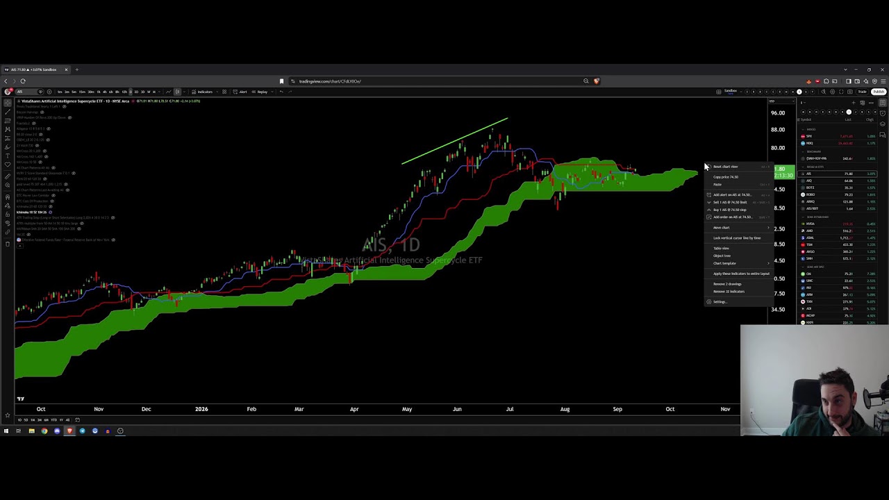
Task: Open the Trade panel button
Action: [x=862, y=92]
